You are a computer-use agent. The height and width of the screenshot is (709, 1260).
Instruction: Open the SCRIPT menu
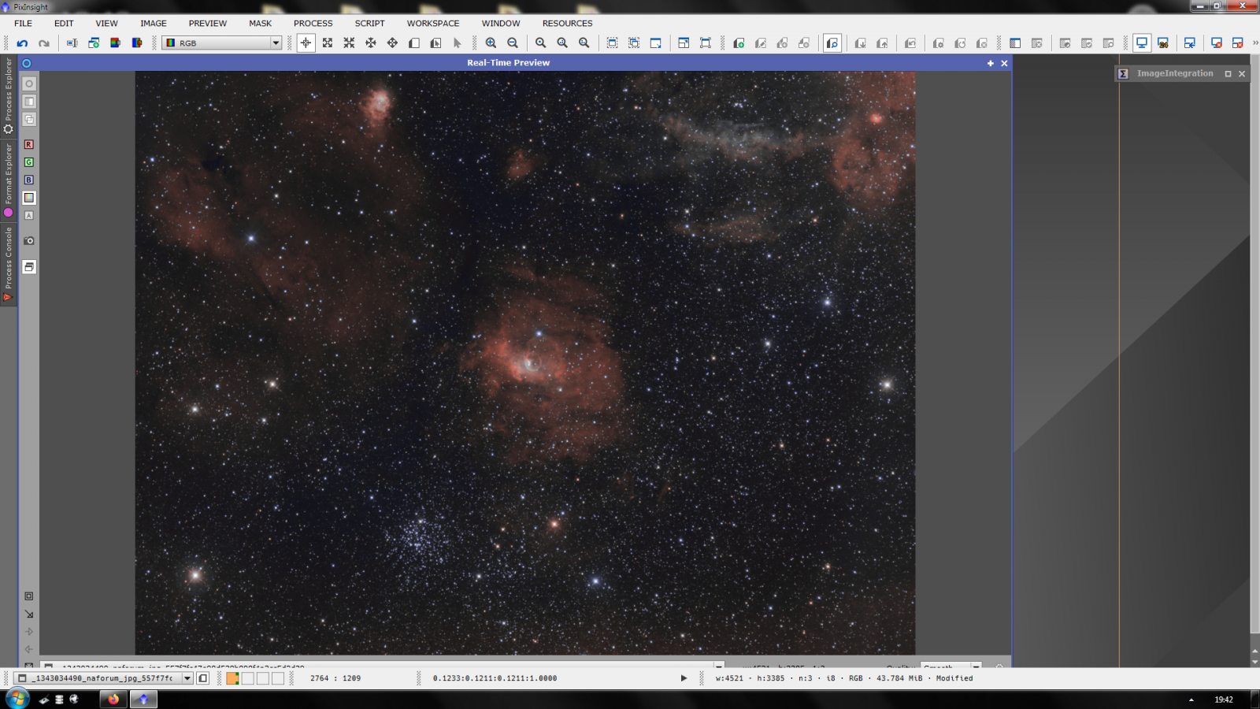[369, 24]
